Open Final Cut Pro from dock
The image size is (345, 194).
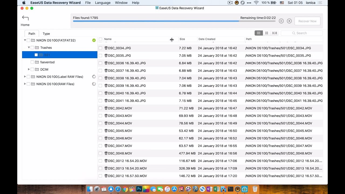(132, 189)
